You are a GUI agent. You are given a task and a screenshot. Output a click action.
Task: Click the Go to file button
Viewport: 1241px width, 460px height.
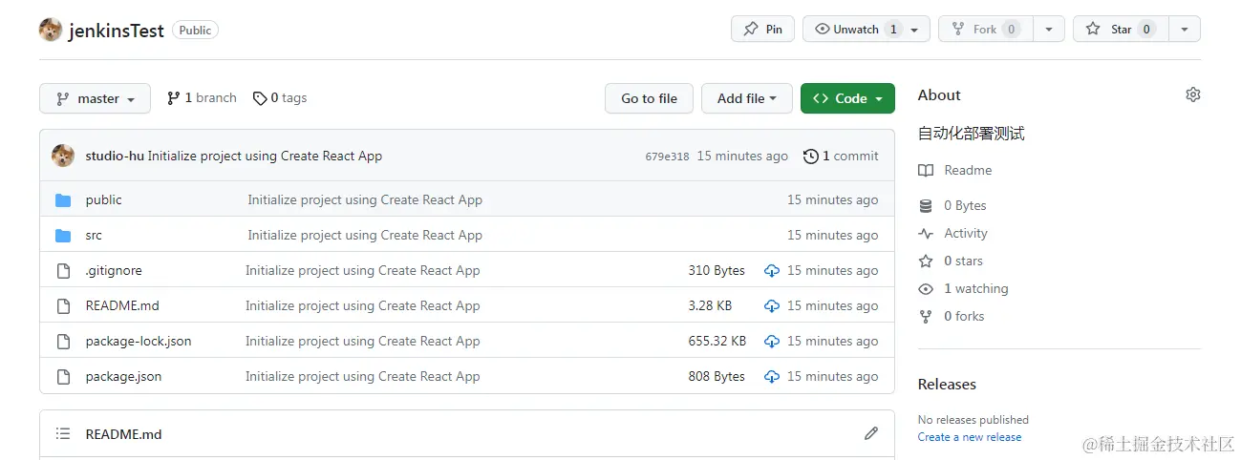tap(649, 98)
